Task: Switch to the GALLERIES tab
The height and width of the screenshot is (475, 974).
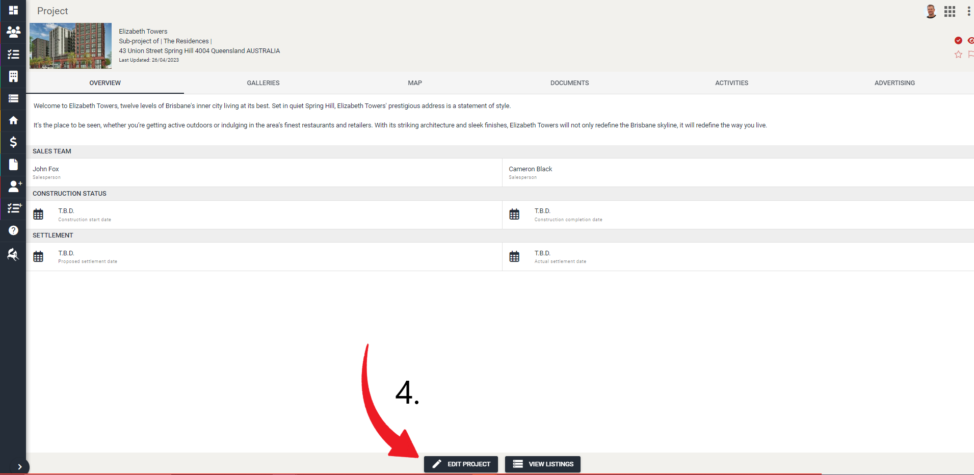Action: (263, 83)
